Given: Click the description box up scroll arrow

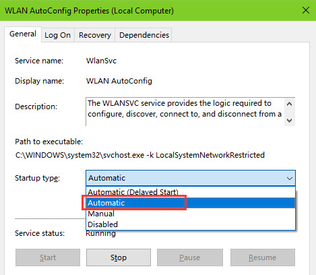Looking at the screenshot, I should coord(290,104).
